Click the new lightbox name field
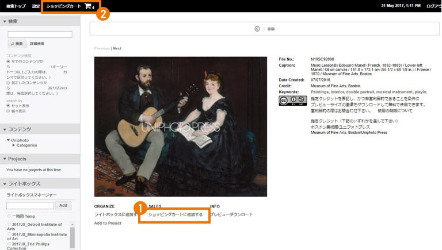 click(30, 206)
